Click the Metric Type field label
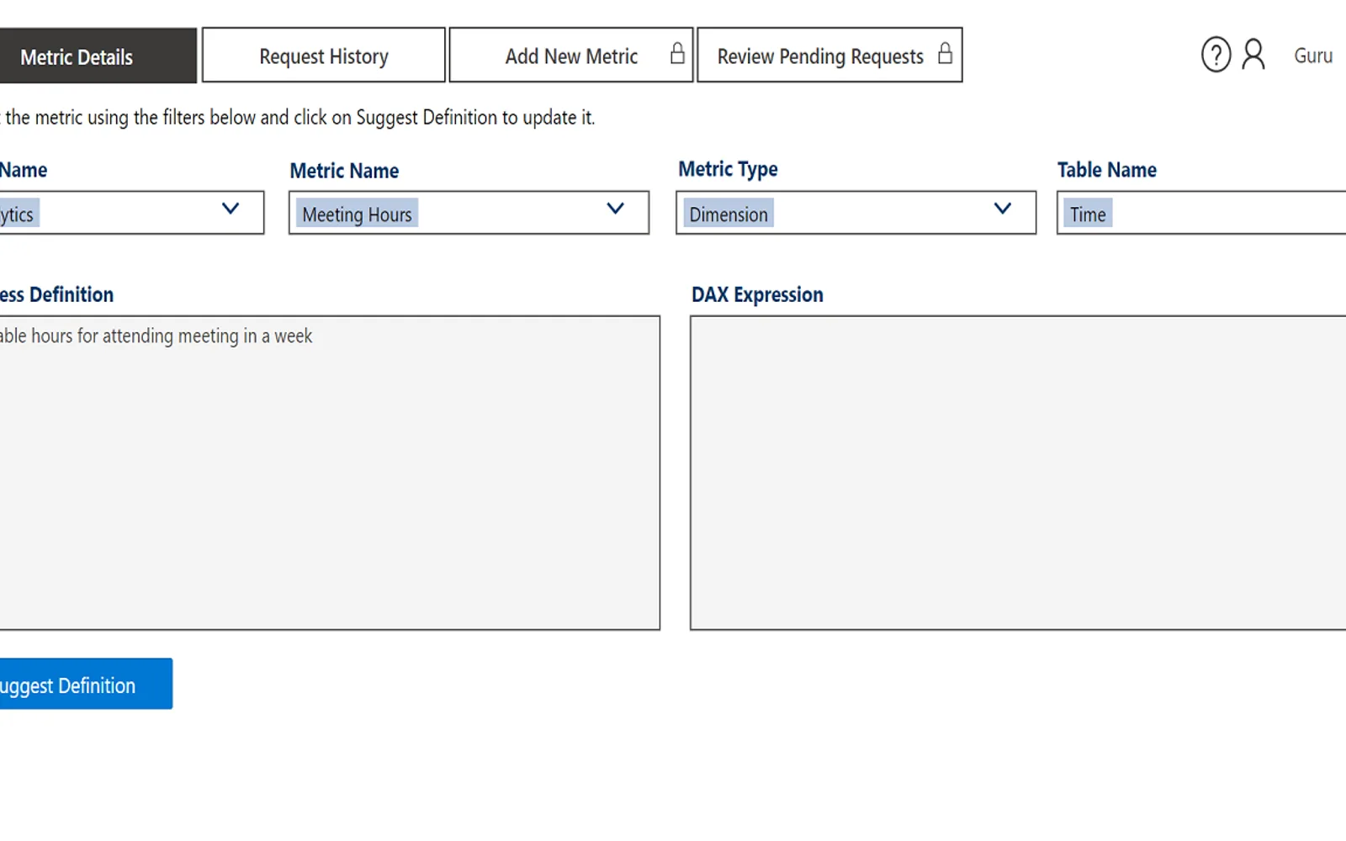 point(728,170)
